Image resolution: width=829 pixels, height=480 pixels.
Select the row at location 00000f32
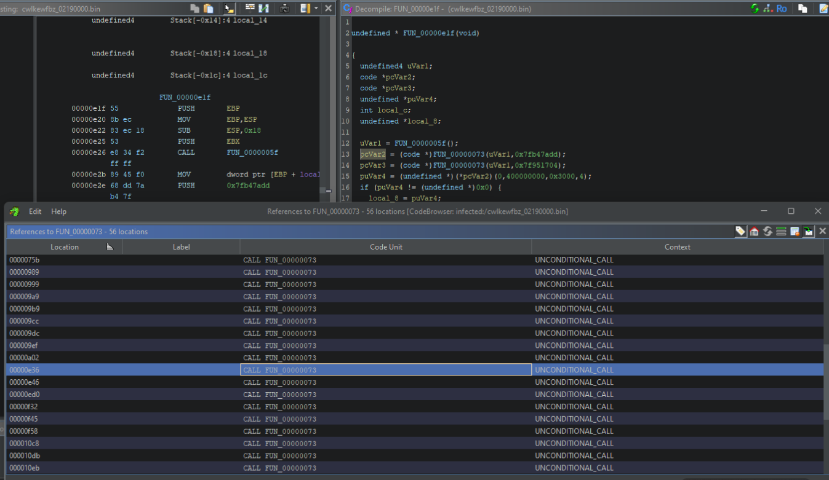pyautogui.click(x=415, y=406)
